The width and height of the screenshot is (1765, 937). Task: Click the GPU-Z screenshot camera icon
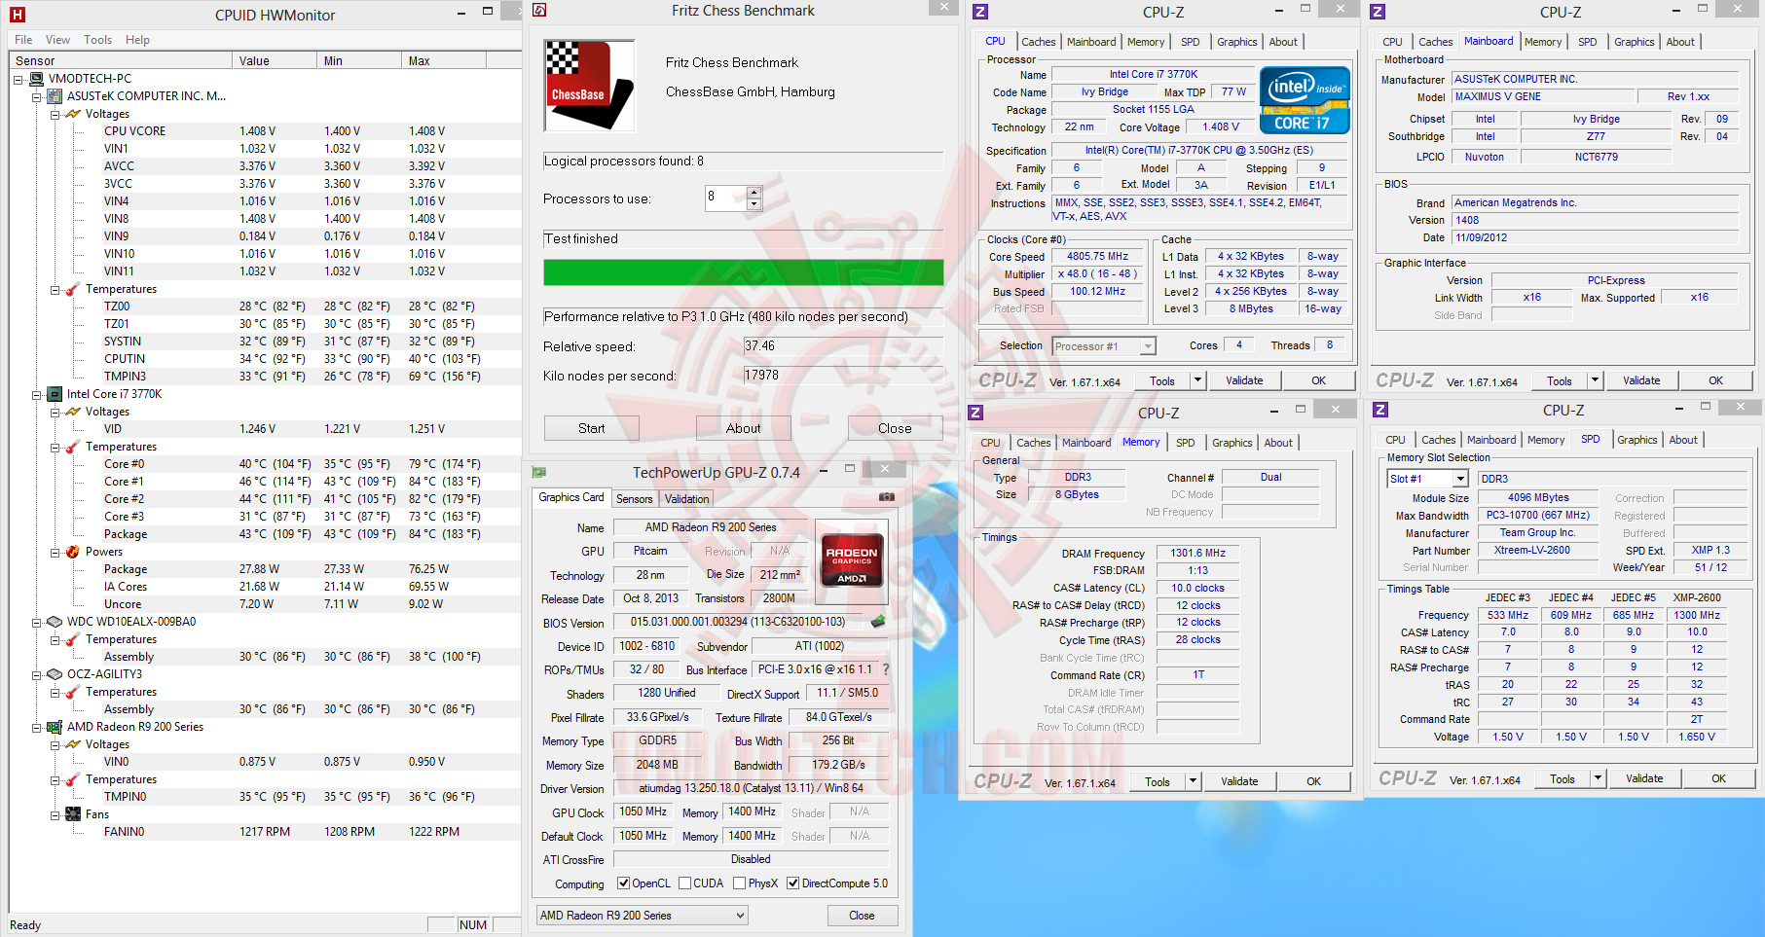click(887, 497)
